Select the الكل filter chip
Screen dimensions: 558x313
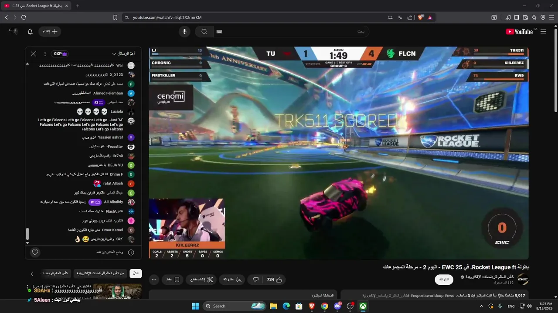point(136,273)
